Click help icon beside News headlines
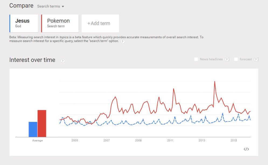 pos(227,59)
